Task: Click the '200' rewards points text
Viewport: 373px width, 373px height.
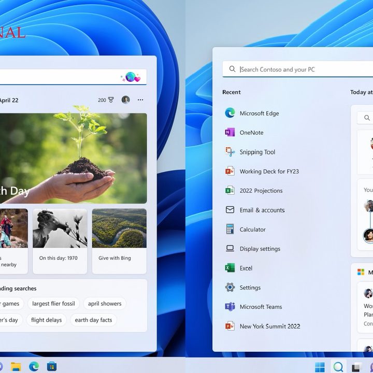Action: [102, 100]
